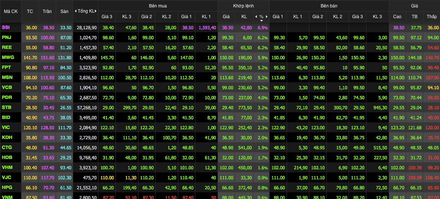Click STB matched price 29.40 cell
Image resolution: width=440 pixels, height=199 pixels.
(x=226, y=107)
